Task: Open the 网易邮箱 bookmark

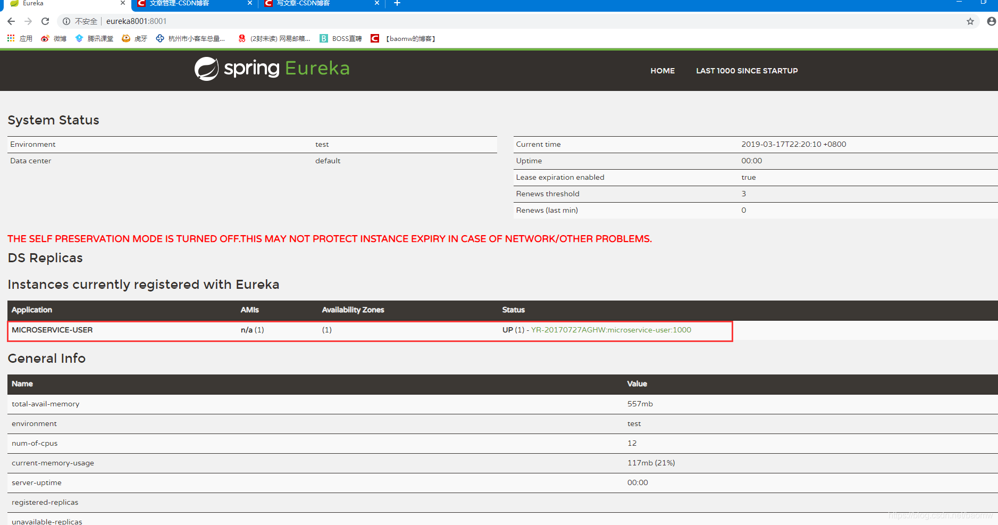Action: (274, 38)
